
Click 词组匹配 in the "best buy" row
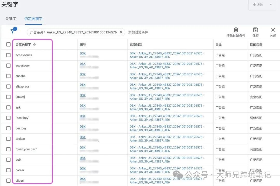click(256, 118)
